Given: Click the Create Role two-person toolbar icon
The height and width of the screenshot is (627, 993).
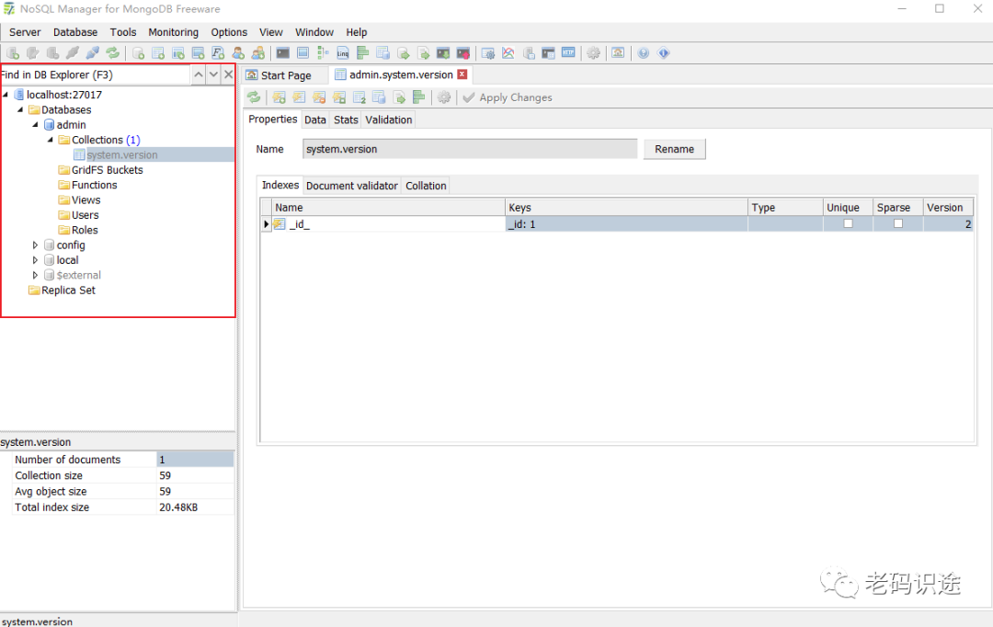Looking at the screenshot, I should (258, 53).
